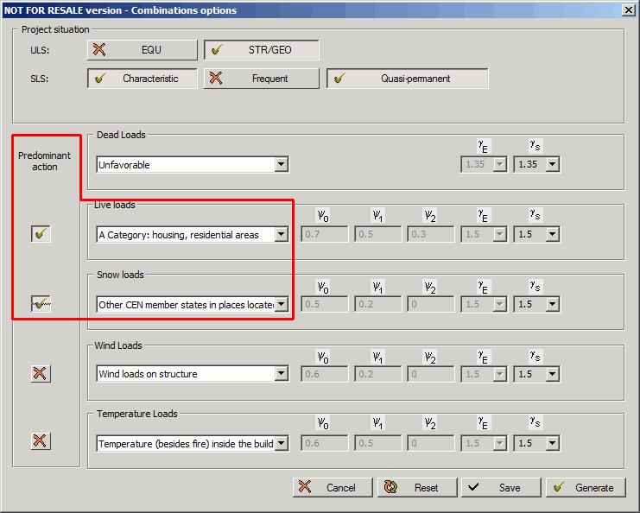Click Snow loads ψ1 field 0.2
Image resolution: width=640 pixels, height=513 pixels.
[377, 304]
